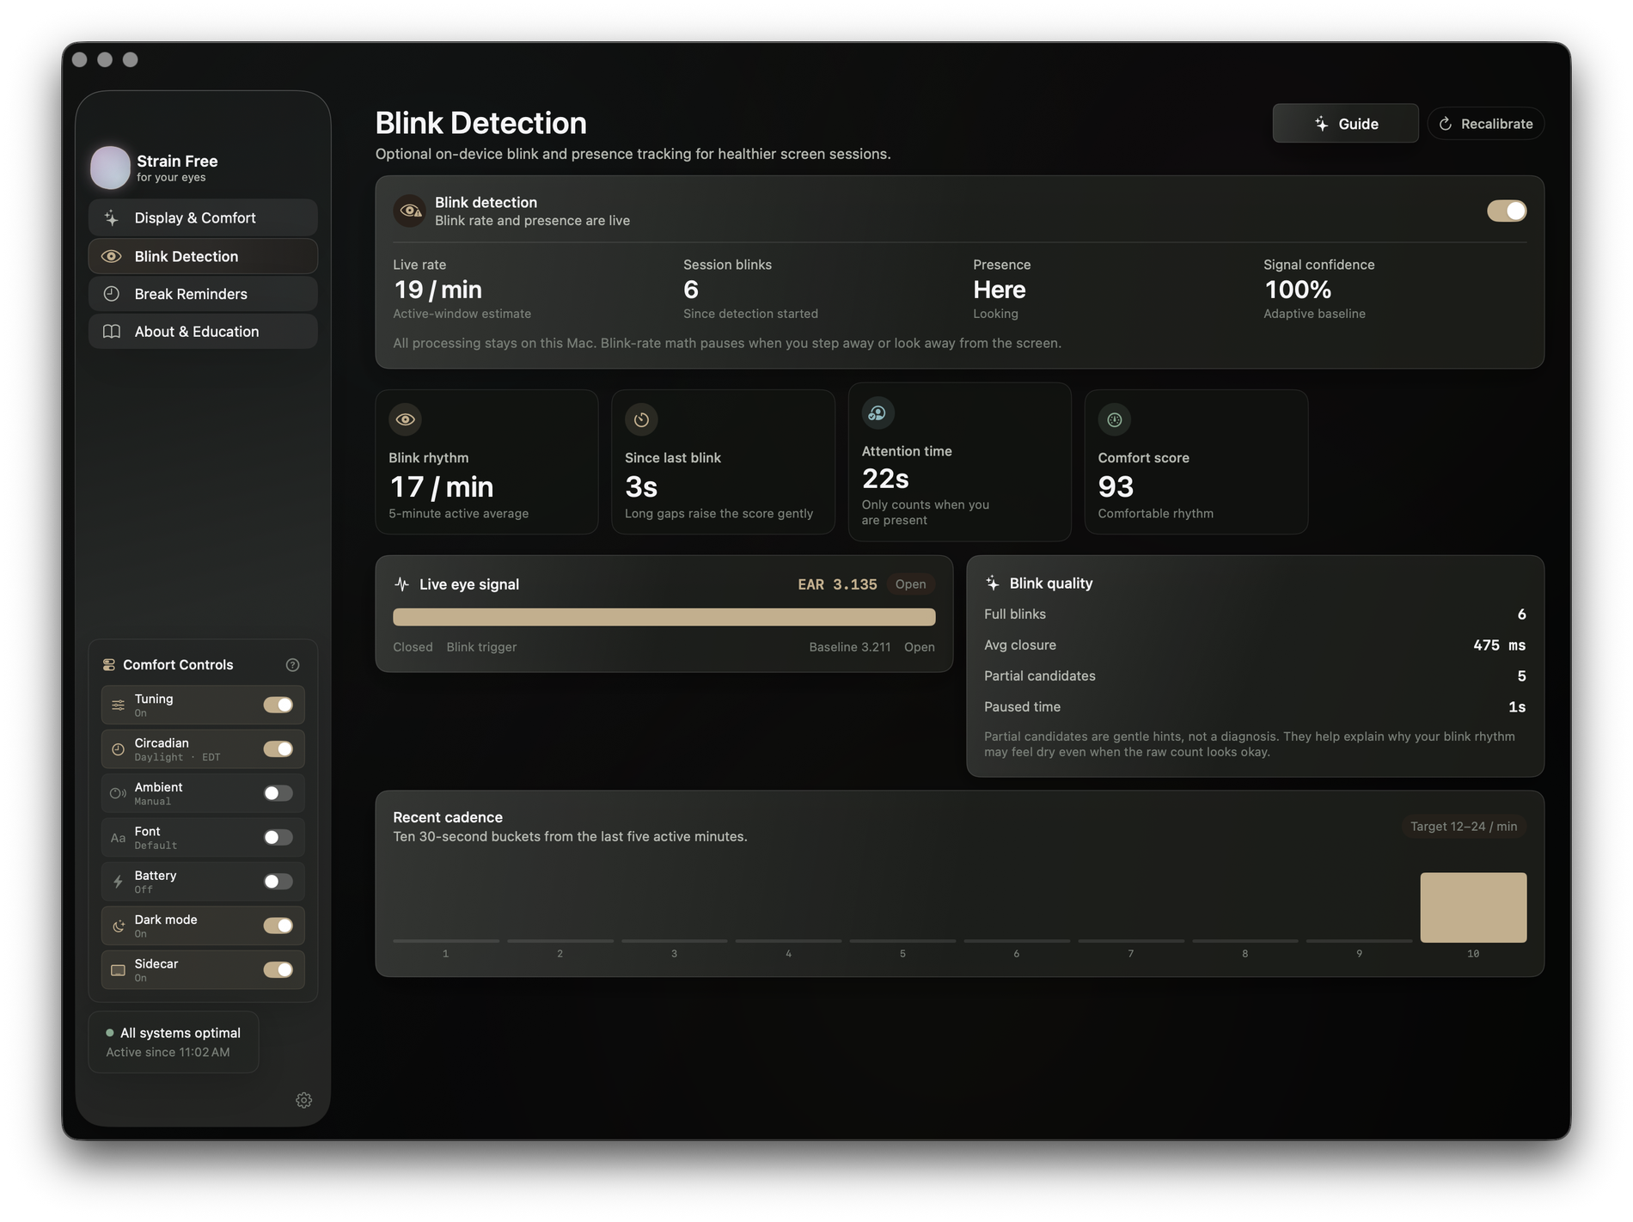Click the Attention time person icon
Viewport: 1633px width, 1222px height.
coord(878,412)
